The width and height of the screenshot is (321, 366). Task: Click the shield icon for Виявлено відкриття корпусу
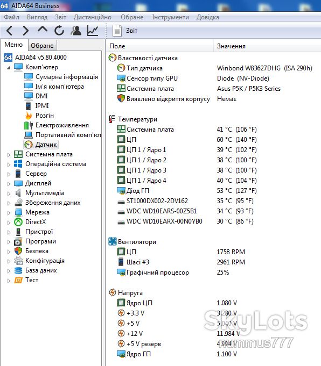121,98
